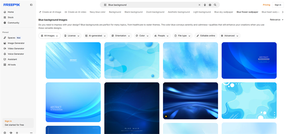Choose Blue flower wallpaper tag
286x134 pixels.
coord(247,12)
